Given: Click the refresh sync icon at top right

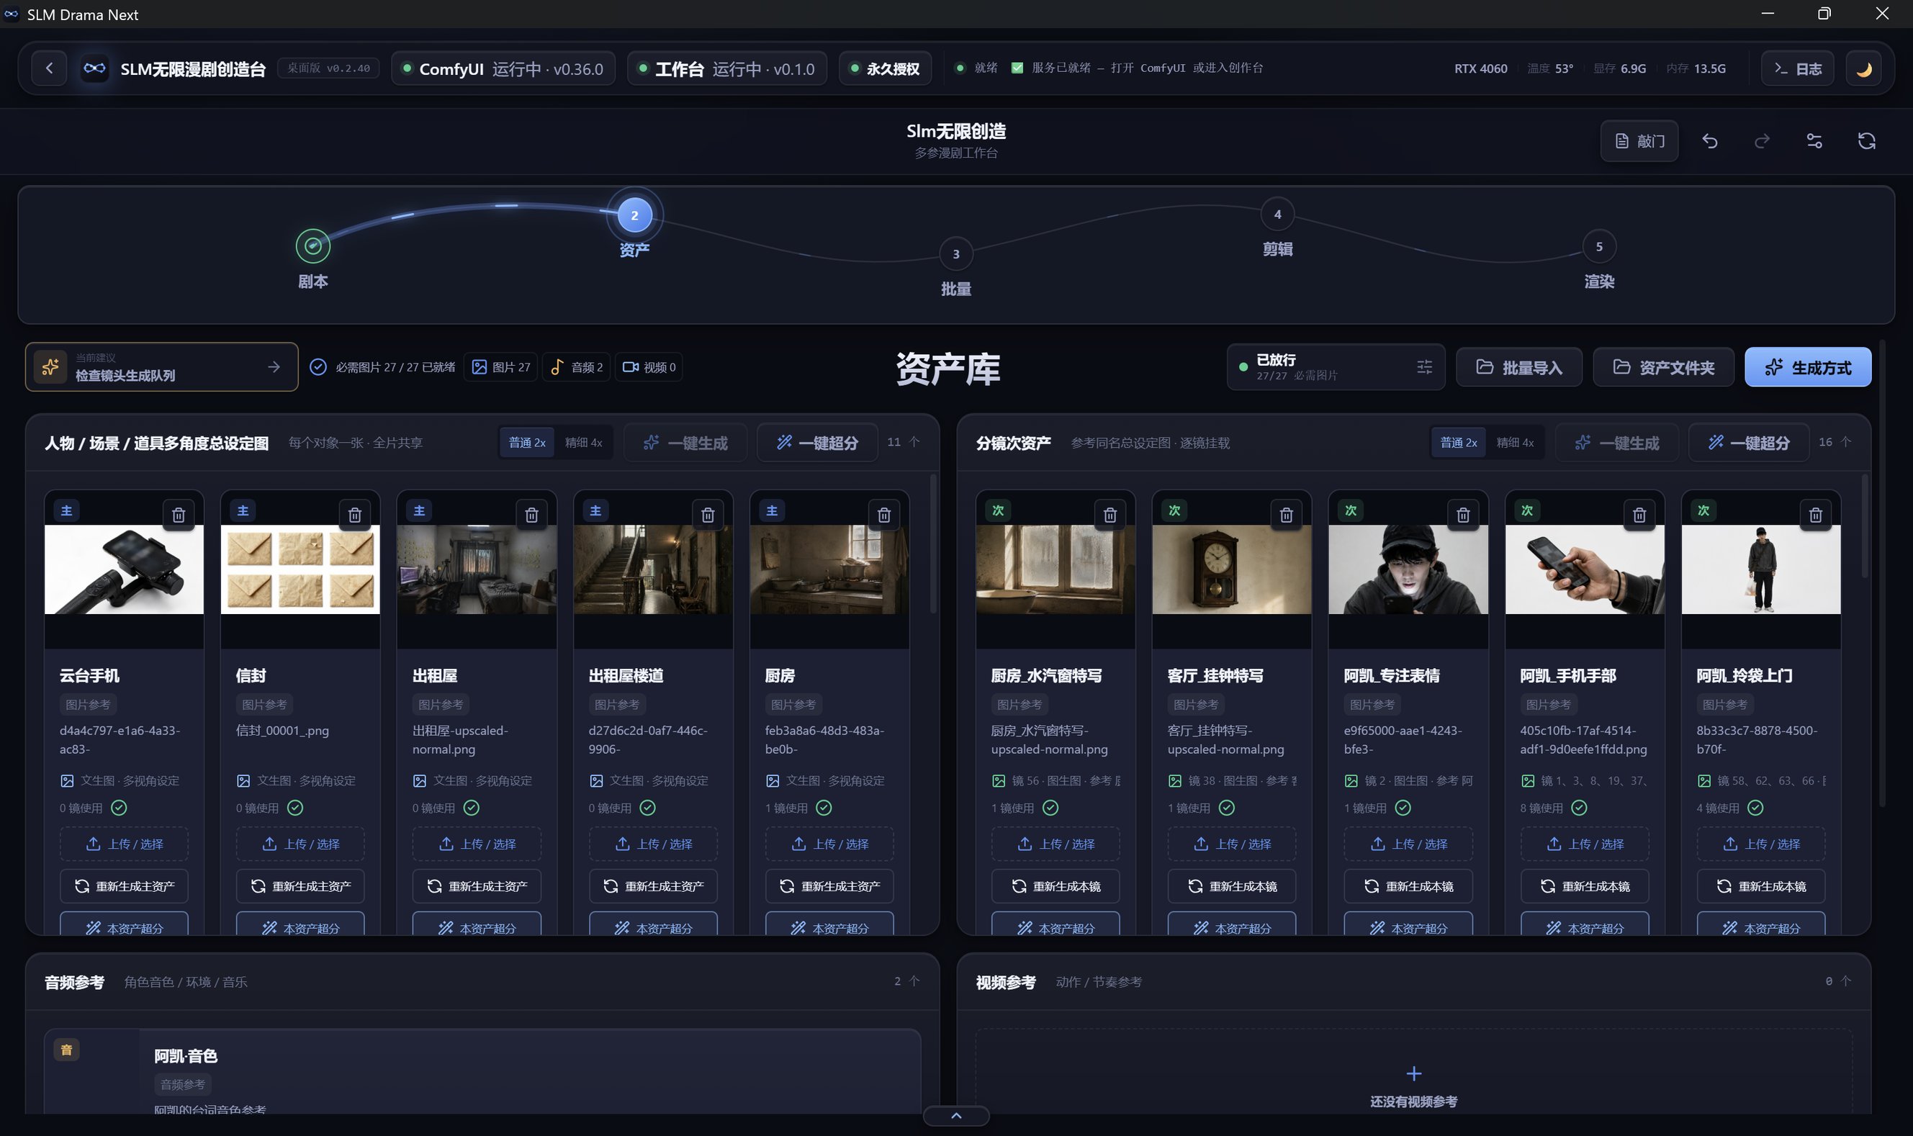Looking at the screenshot, I should coord(1866,141).
